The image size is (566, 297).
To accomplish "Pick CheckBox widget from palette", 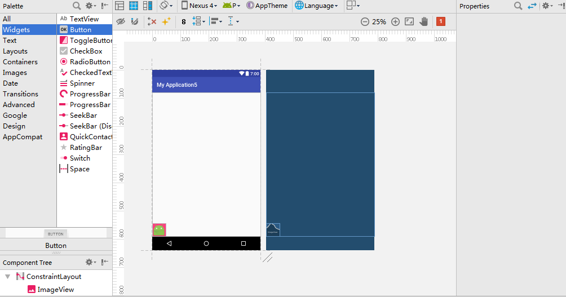I will [85, 51].
